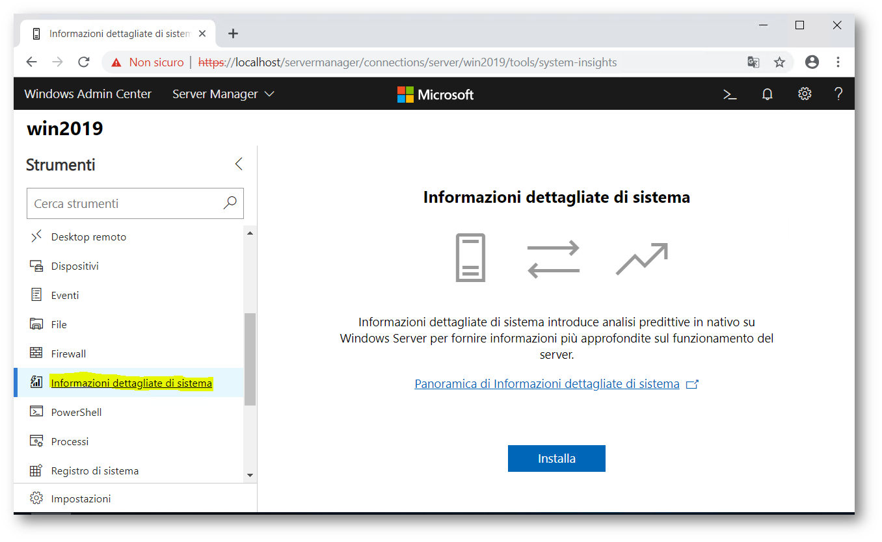Screen dimensions: 882x542
Task: Click the tools list scrollbar thumb
Action: 250,359
